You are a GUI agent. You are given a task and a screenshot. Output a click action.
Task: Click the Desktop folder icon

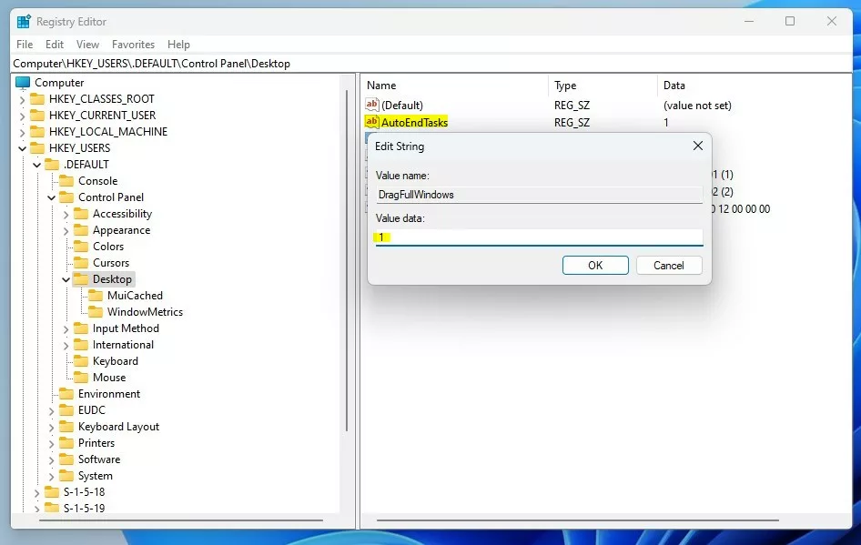click(x=81, y=278)
